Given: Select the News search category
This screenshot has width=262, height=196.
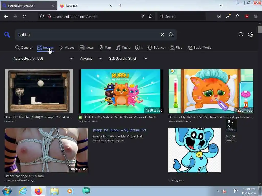Looking at the screenshot, I should [87, 48].
